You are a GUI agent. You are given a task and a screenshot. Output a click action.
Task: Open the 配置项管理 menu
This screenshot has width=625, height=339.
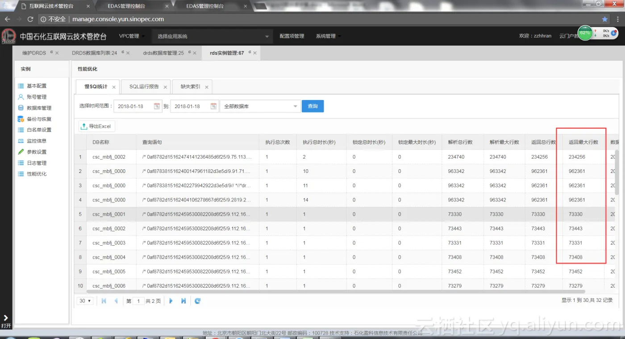click(292, 36)
